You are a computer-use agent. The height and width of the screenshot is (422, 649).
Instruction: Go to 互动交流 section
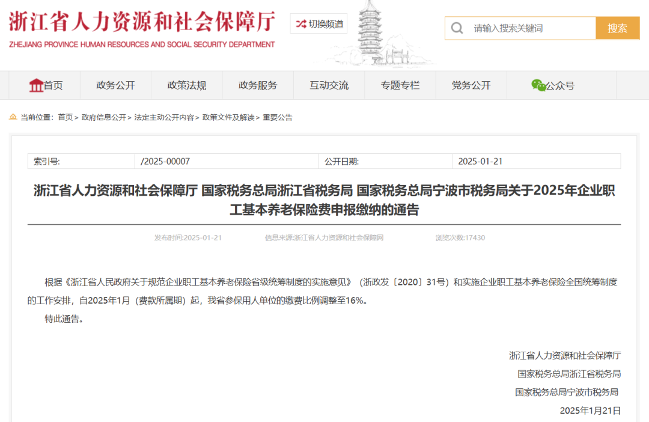(x=329, y=85)
